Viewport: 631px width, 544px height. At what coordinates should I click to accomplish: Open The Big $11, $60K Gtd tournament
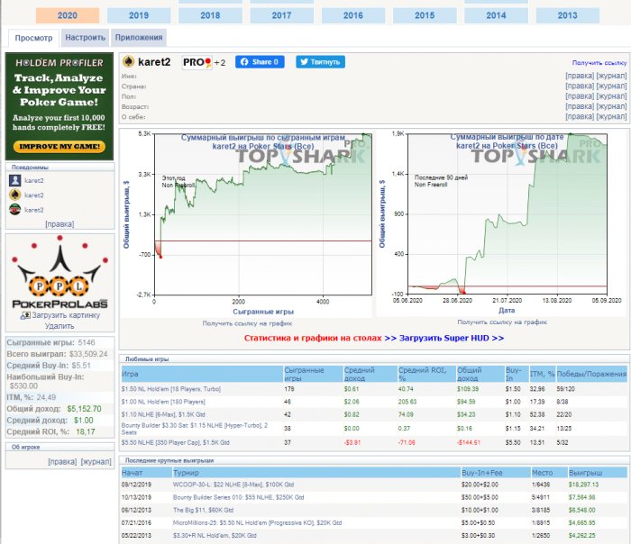(203, 511)
